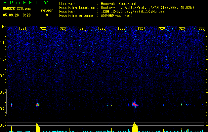Click the 1321 time marker
This screenshot has width=208, height=132.
[x=22, y=28]
